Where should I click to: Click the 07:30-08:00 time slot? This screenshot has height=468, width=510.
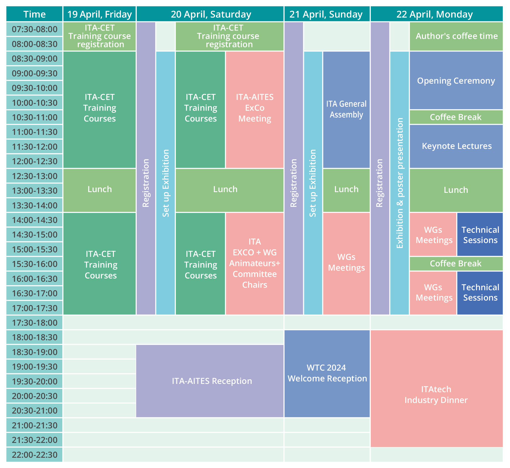pyautogui.click(x=34, y=29)
